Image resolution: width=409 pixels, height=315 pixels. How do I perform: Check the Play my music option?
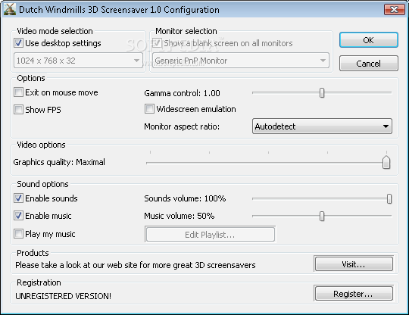[x=18, y=234]
